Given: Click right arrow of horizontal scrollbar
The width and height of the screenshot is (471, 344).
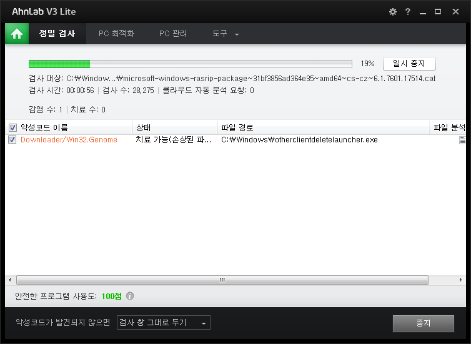Looking at the screenshot, I should [x=461, y=280].
